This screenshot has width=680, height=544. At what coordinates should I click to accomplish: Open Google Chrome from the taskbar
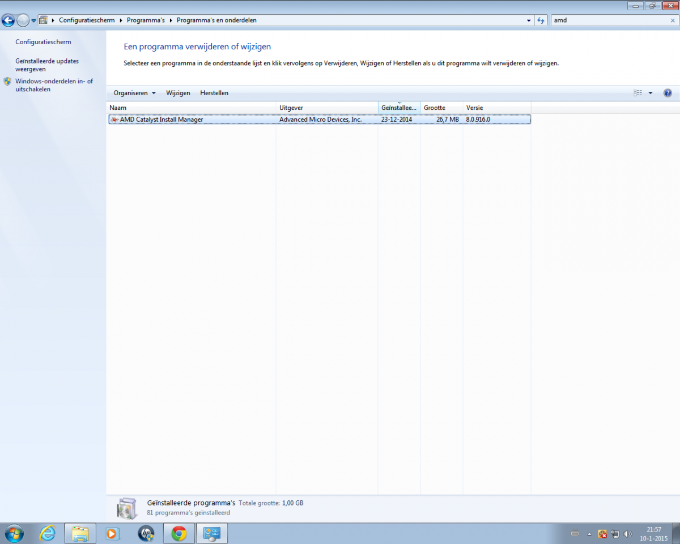click(179, 534)
